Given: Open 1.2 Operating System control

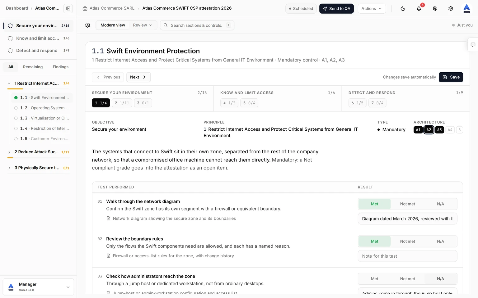Looking at the screenshot, I should coord(42,108).
